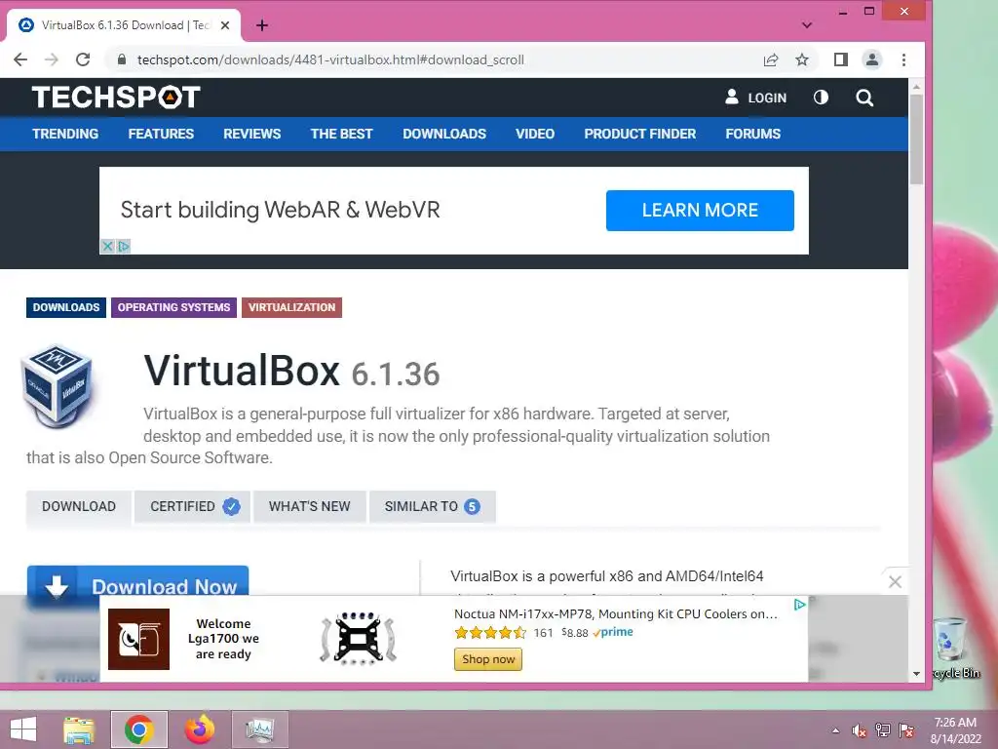This screenshot has height=749, width=998.
Task: Click the VirtualBox cube logo image
Action: 58,385
